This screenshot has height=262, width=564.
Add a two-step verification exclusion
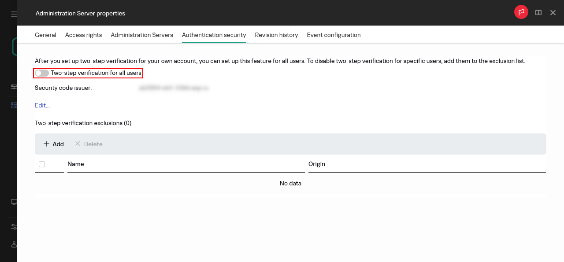(x=53, y=144)
